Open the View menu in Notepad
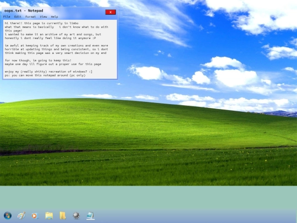Image resolution: width=297 pixels, height=223 pixels. [43, 17]
